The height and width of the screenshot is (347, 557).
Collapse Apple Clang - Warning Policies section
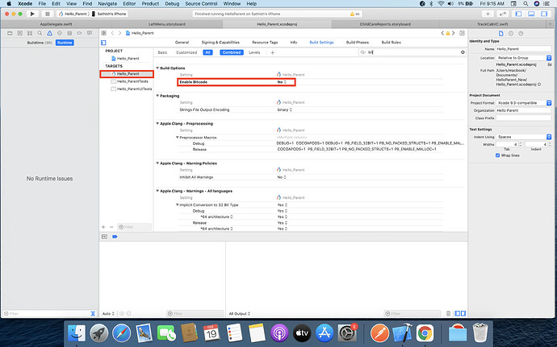click(x=157, y=163)
